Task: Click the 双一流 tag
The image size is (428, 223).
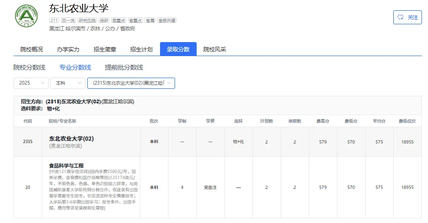Action: pos(68,21)
